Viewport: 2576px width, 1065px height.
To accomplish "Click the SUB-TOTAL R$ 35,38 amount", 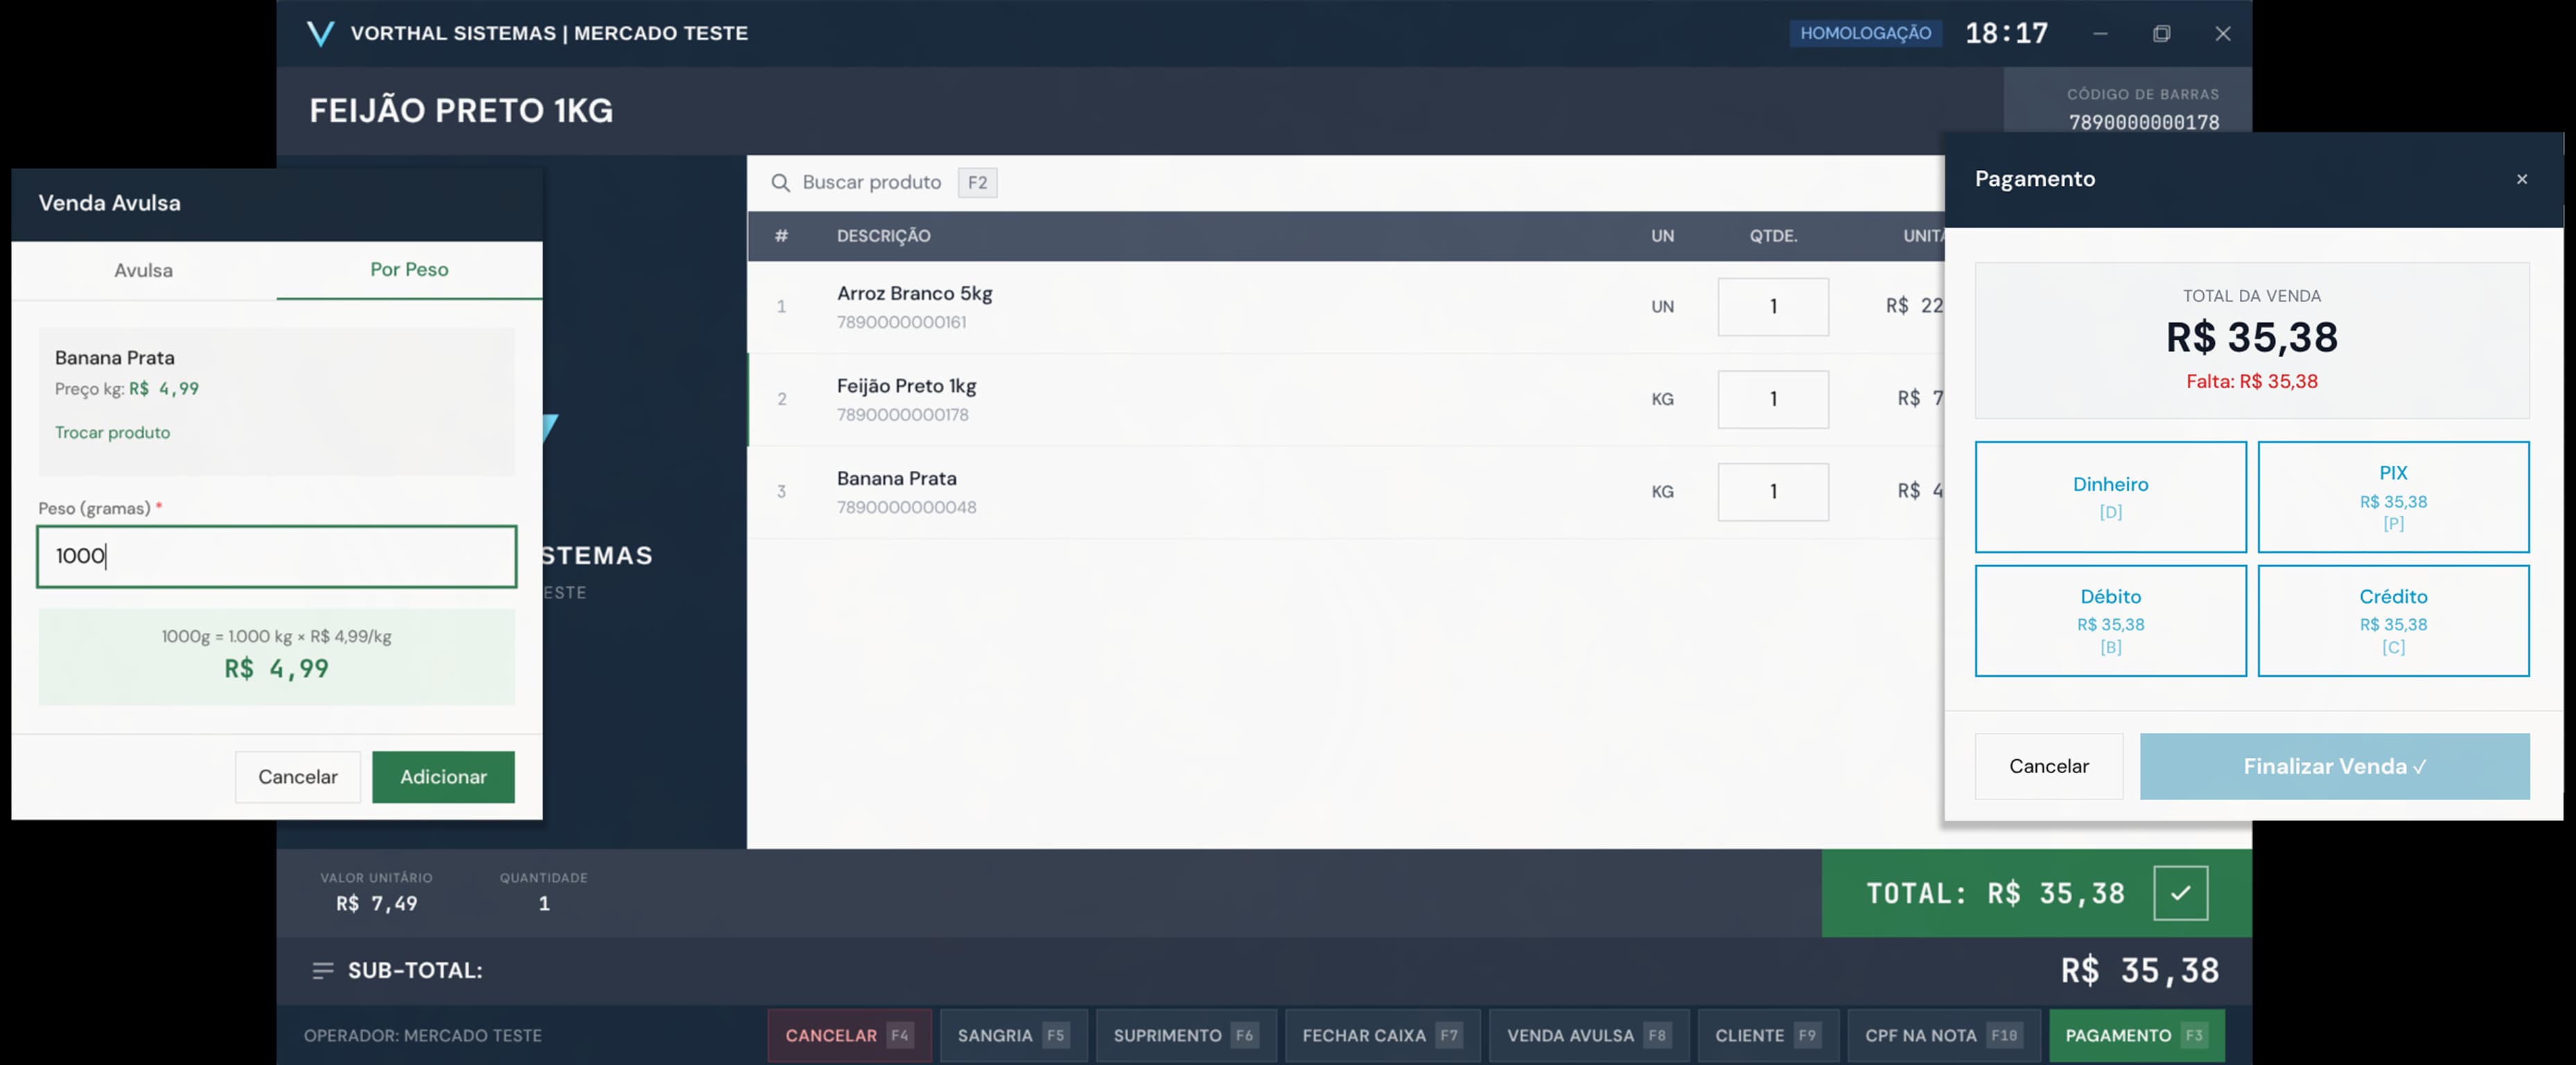I will point(2140,970).
